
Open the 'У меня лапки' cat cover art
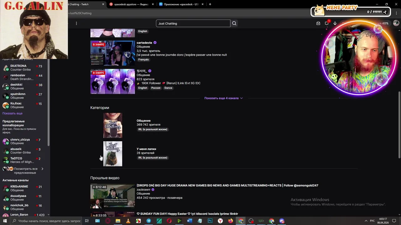point(113,154)
